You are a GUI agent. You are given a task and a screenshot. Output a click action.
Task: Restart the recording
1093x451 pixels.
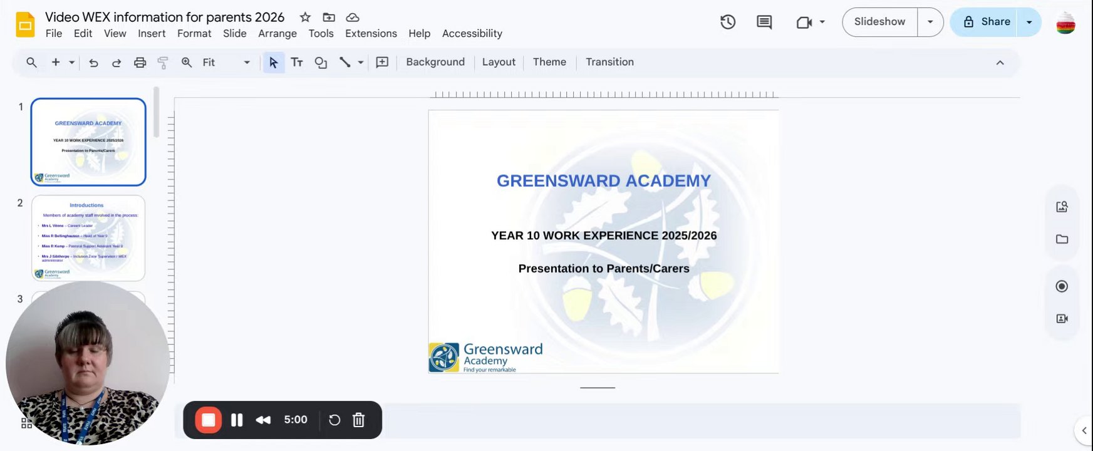(x=334, y=420)
